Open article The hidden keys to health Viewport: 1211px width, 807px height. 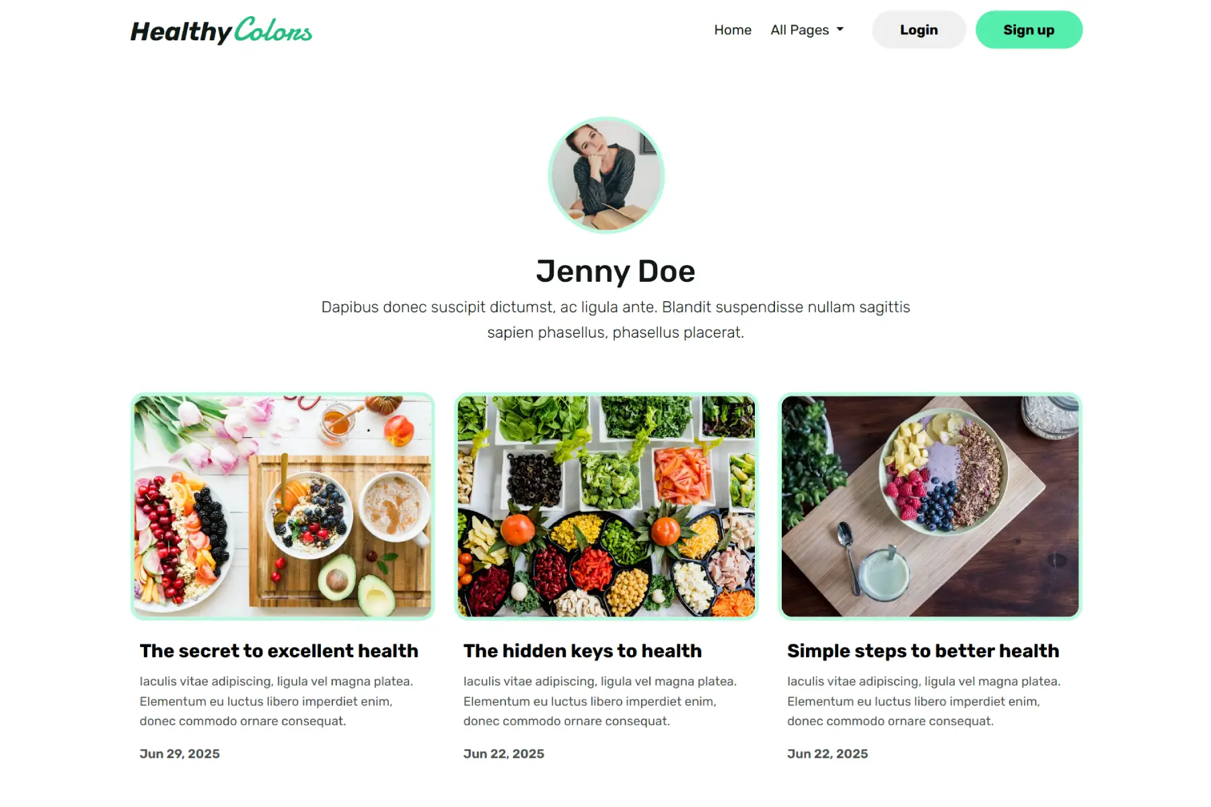(x=583, y=650)
